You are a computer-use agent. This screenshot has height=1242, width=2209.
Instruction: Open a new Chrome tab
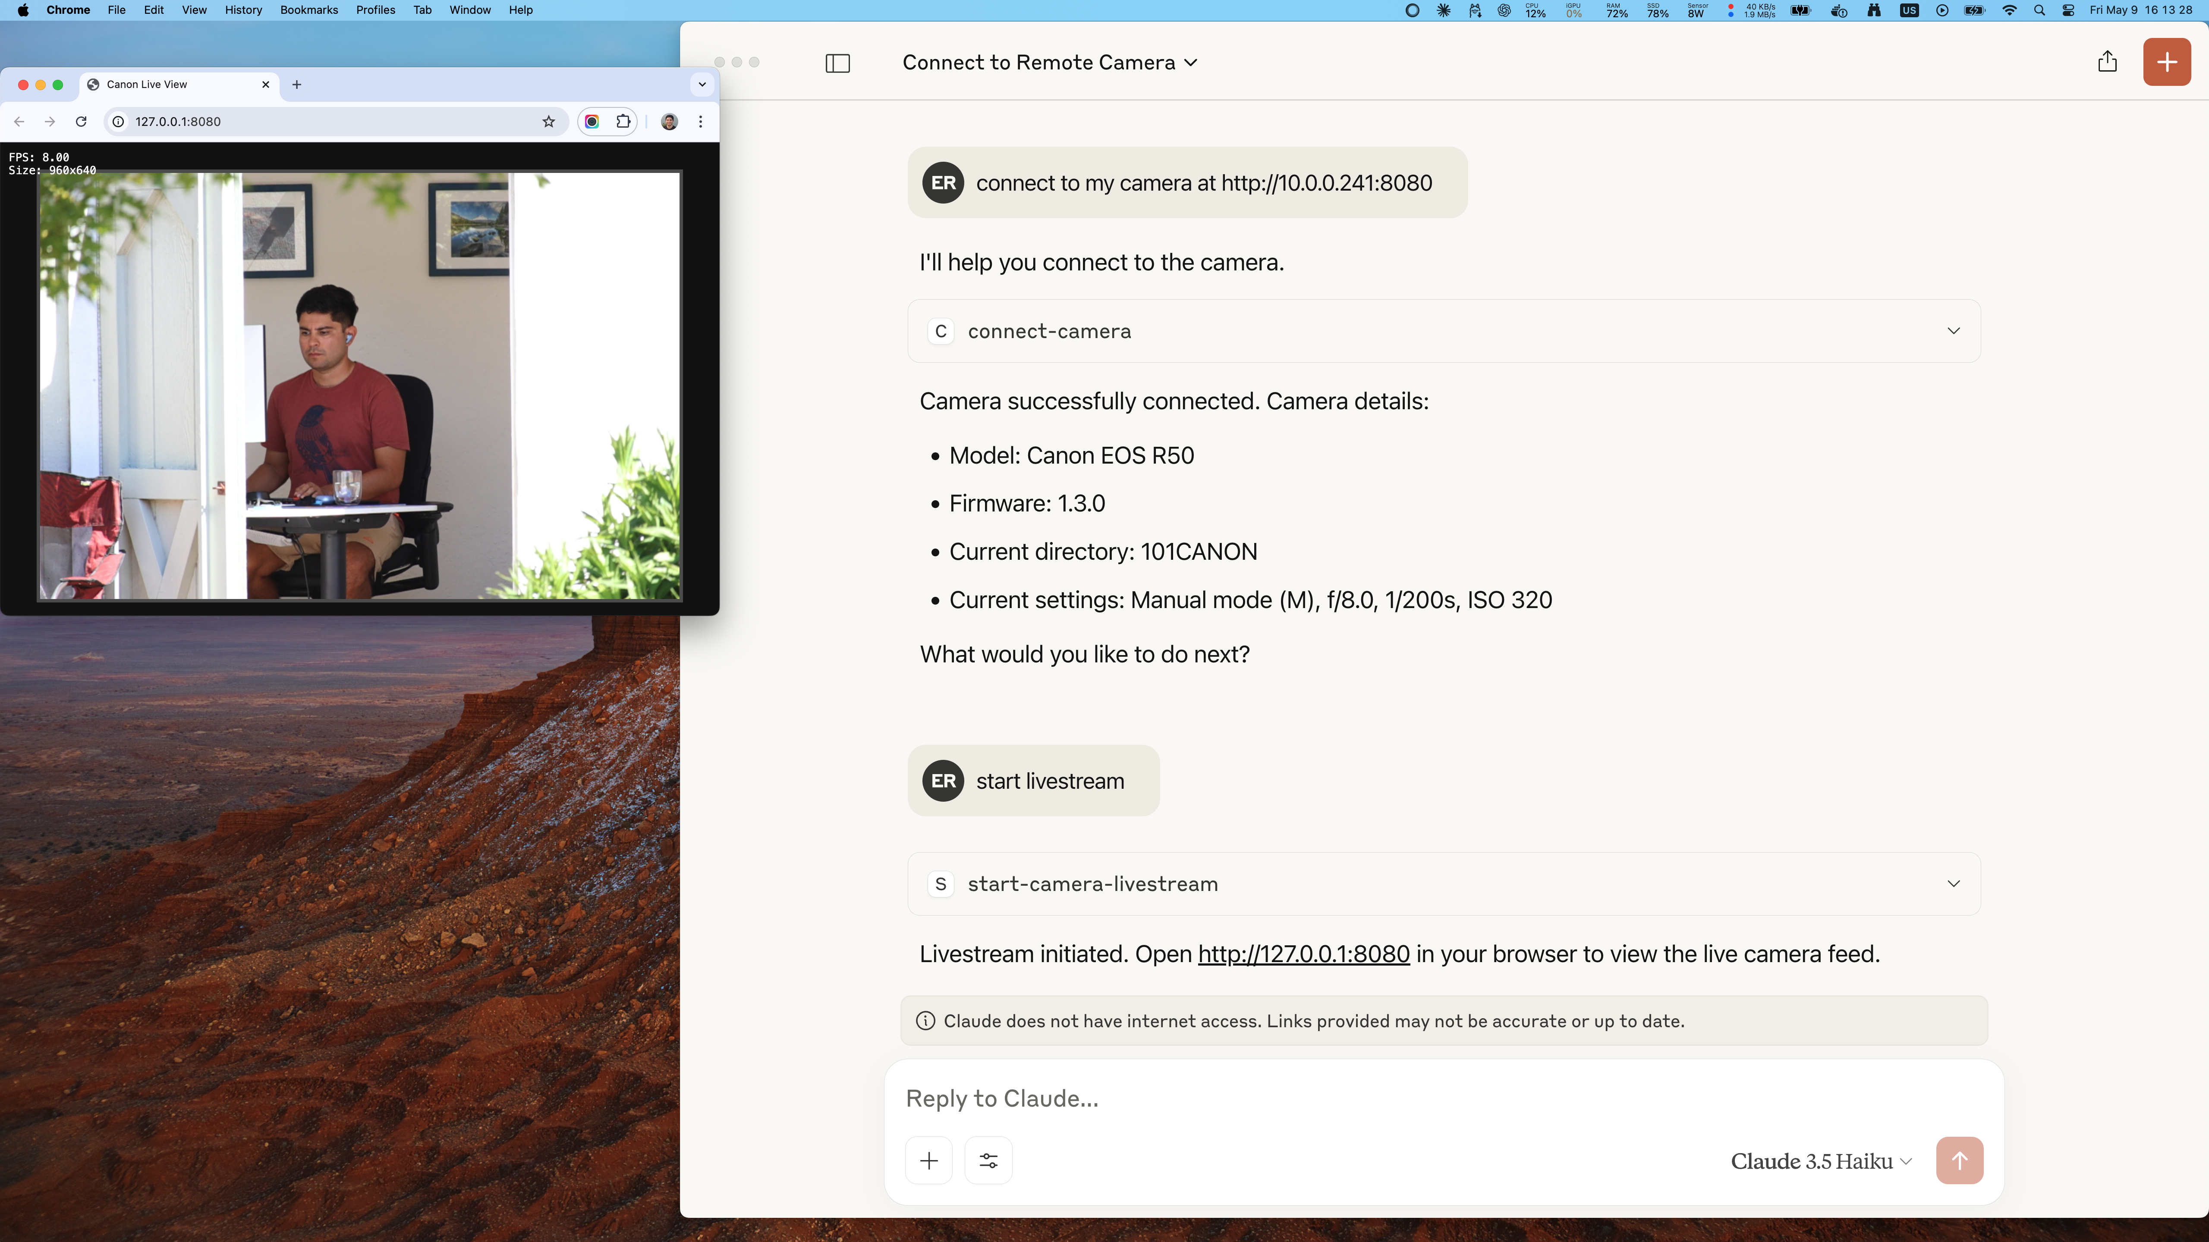point(297,84)
